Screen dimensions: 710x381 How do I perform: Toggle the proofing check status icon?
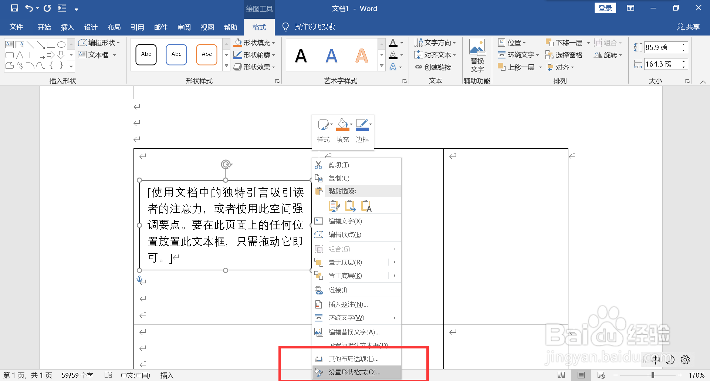click(108, 375)
